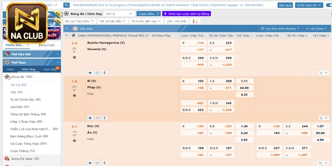This screenshot has height=166, width=332.
Task: Toggle favorite star for Bỉ vs Pháp match
Action: (74, 95)
